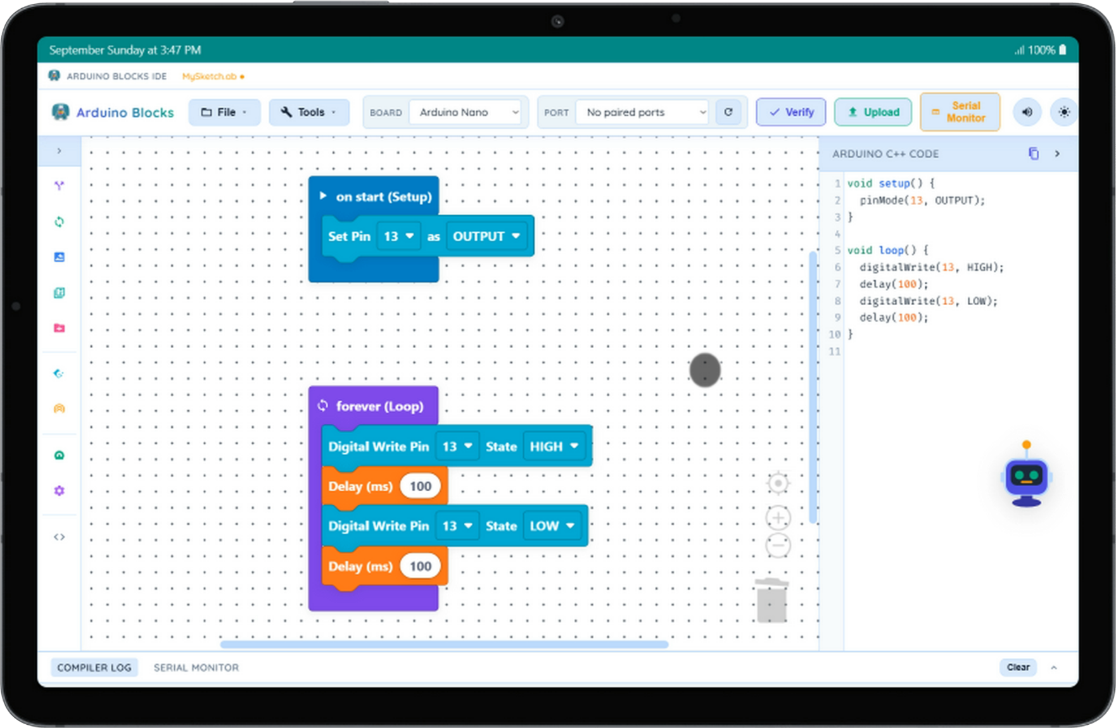This screenshot has width=1116, height=728.
Task: Open the Board dropdown showing Arduino Nano
Action: [465, 112]
